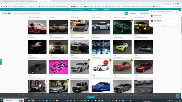The width and height of the screenshot is (182, 102).
Task: Open the live chat bubble icon
Action: click(x=177, y=96)
